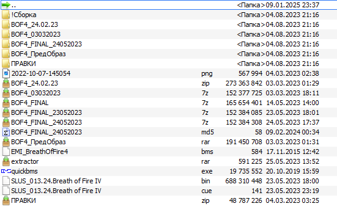Click the quickbms executable icon
The height and width of the screenshot is (220, 337).
6,171
